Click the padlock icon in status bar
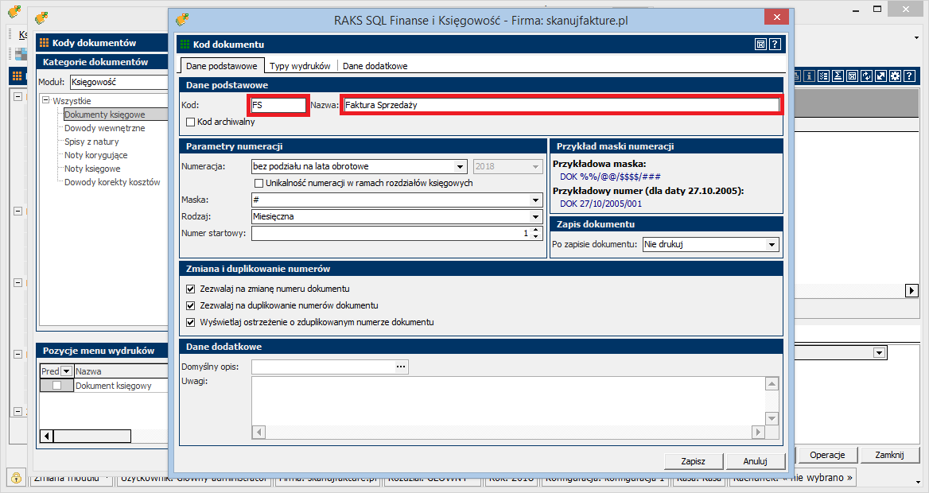 click(x=15, y=477)
